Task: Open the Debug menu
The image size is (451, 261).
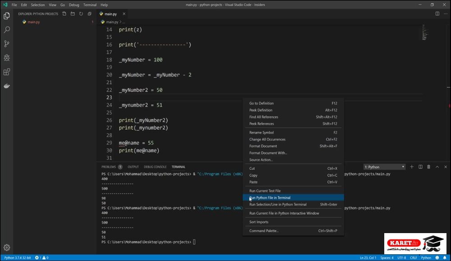Action: pyautogui.click(x=74, y=5)
